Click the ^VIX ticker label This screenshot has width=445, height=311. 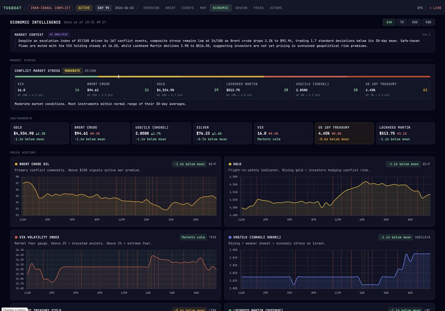212,237
